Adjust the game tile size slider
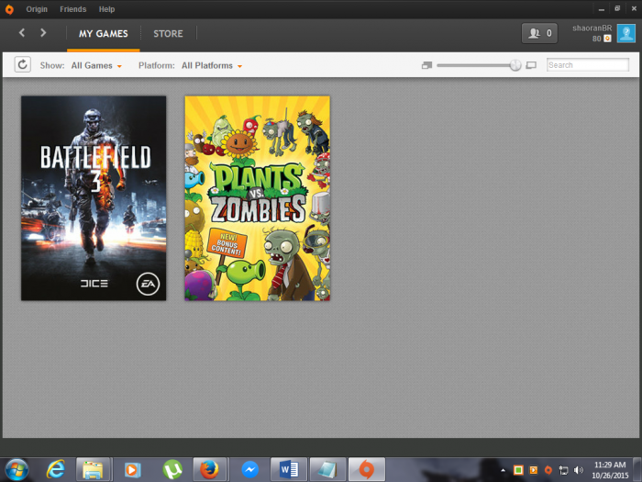 (515, 65)
